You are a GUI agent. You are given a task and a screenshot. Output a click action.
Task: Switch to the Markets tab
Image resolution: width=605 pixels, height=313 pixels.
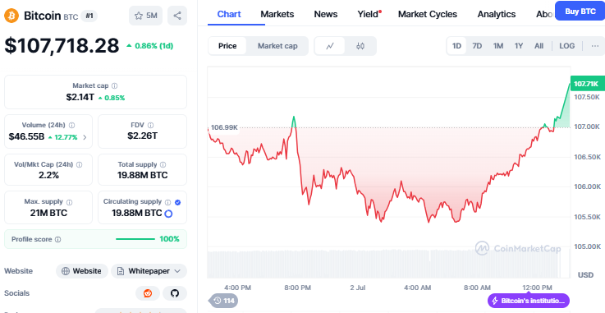[x=277, y=14]
